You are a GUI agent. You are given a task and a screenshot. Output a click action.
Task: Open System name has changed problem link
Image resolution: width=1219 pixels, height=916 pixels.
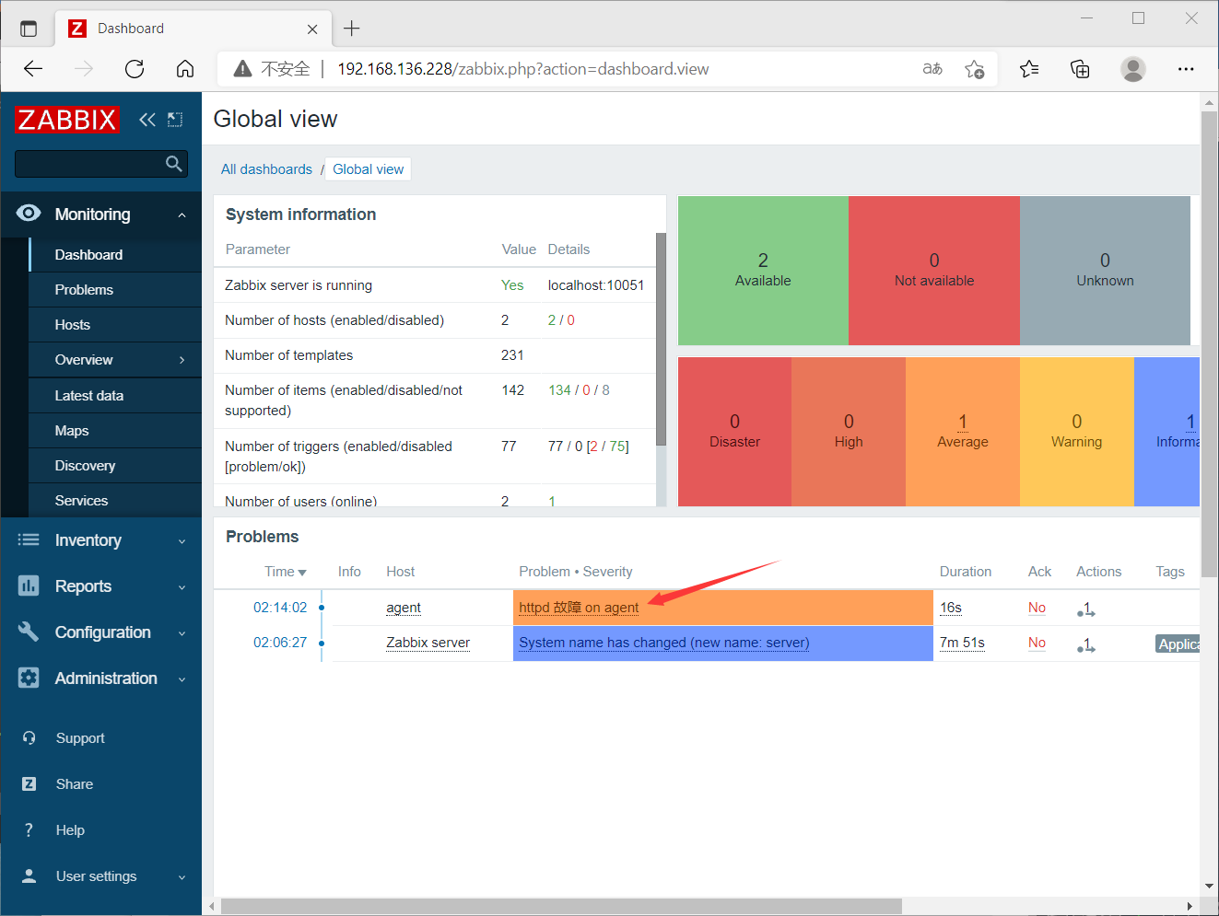[x=664, y=643]
